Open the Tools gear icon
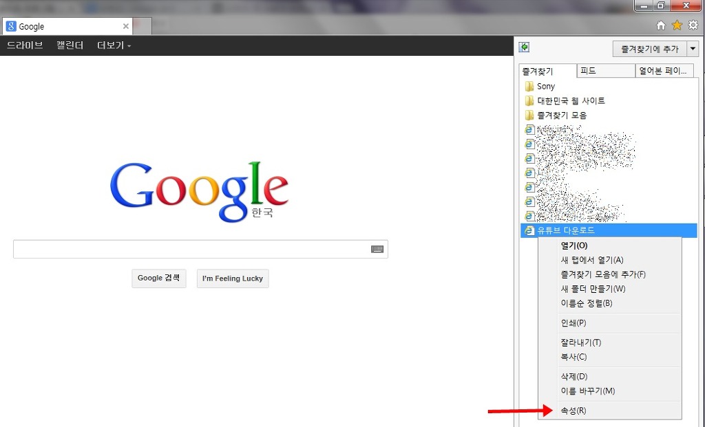Viewport: 705px width, 427px height. pyautogui.click(x=693, y=25)
